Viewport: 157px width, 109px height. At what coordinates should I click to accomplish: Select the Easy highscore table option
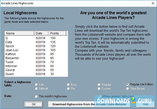(68, 84)
